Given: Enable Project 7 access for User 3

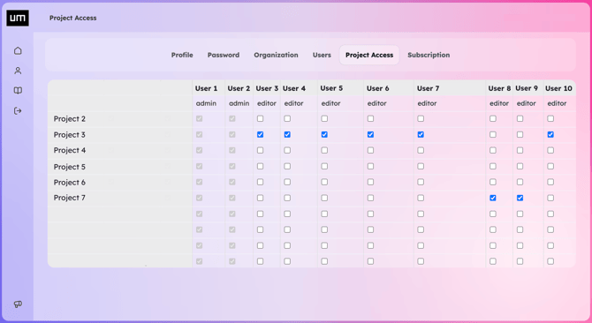Looking at the screenshot, I should tap(260, 198).
